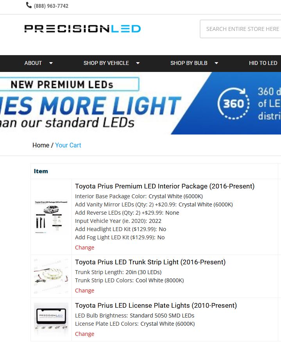Click the Your Cart breadcrumb link

coord(68,145)
